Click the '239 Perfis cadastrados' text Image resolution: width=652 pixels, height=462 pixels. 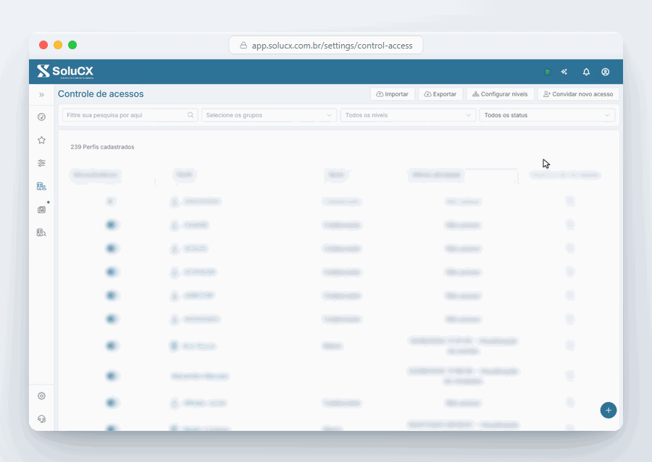[x=102, y=147]
